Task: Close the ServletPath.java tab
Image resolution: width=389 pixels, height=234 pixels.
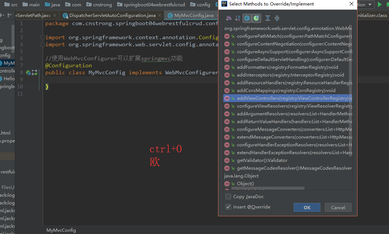Action: coord(55,15)
